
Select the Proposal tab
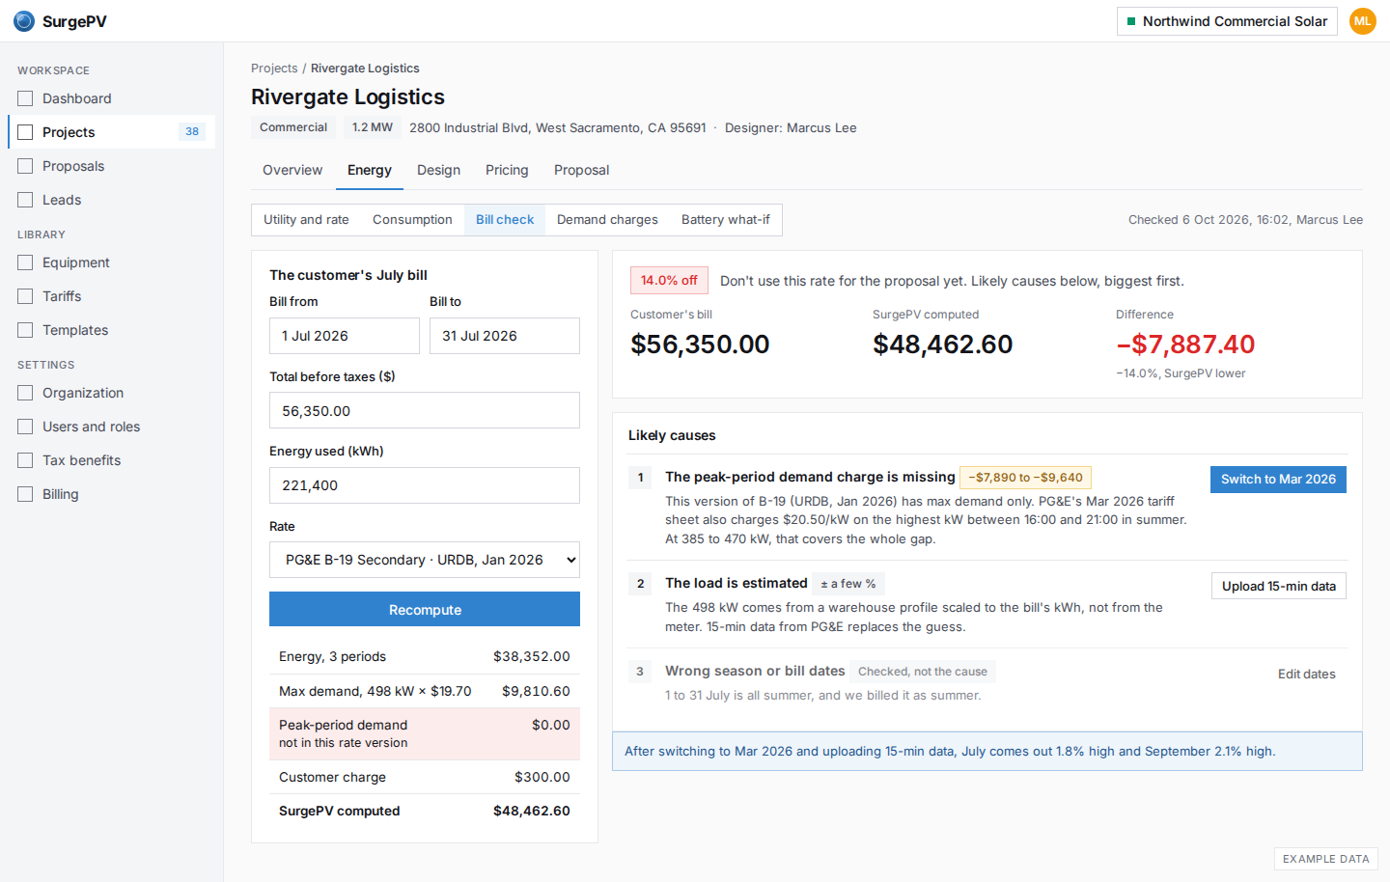(x=581, y=170)
